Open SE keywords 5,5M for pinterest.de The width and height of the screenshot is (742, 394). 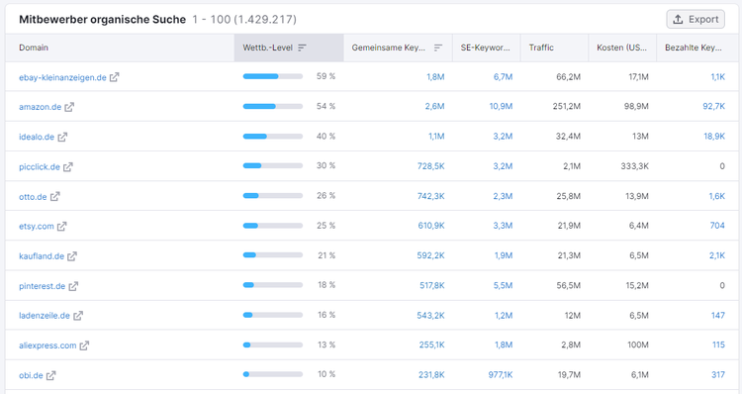503,285
